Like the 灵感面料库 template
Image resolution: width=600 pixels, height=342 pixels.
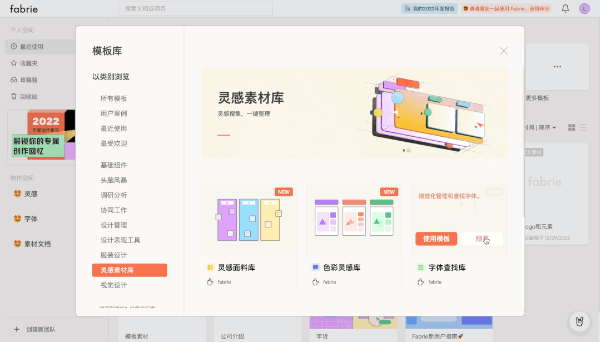[210, 282]
